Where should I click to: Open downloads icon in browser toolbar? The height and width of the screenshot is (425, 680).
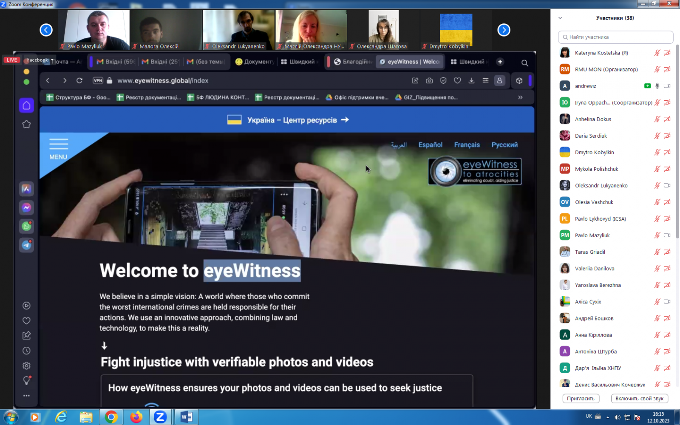coord(471,80)
